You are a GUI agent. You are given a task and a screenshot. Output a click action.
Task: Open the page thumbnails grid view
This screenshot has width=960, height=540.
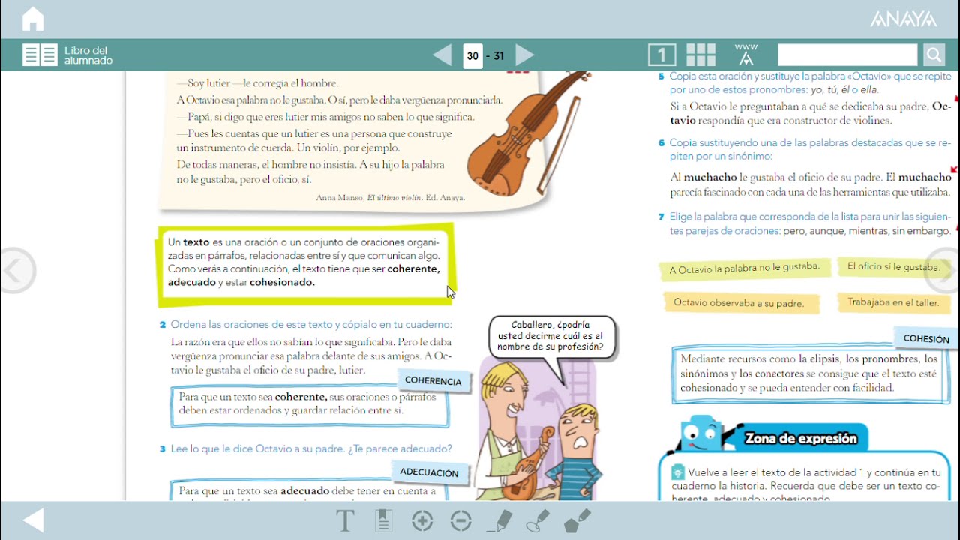pos(701,55)
